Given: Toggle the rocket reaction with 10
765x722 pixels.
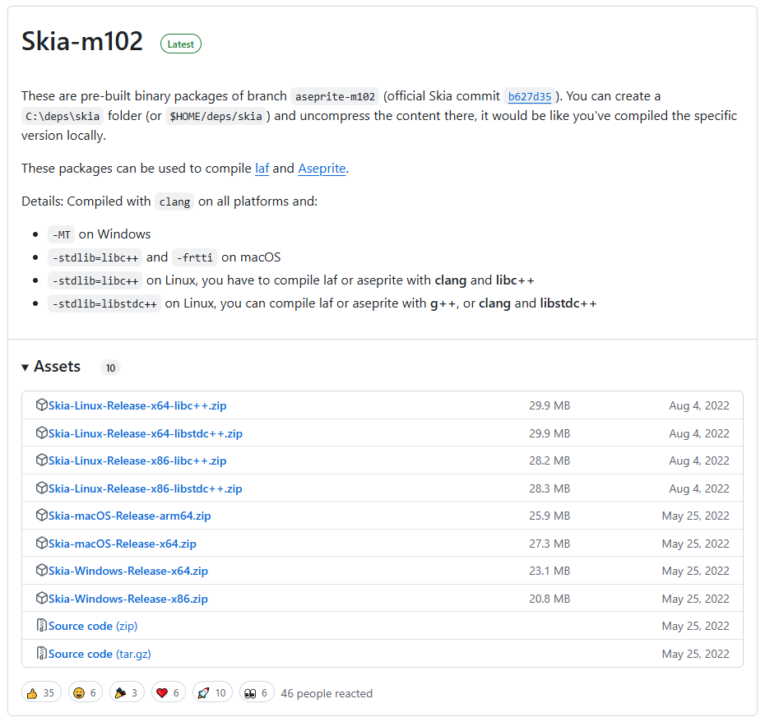Looking at the screenshot, I should pos(212,692).
